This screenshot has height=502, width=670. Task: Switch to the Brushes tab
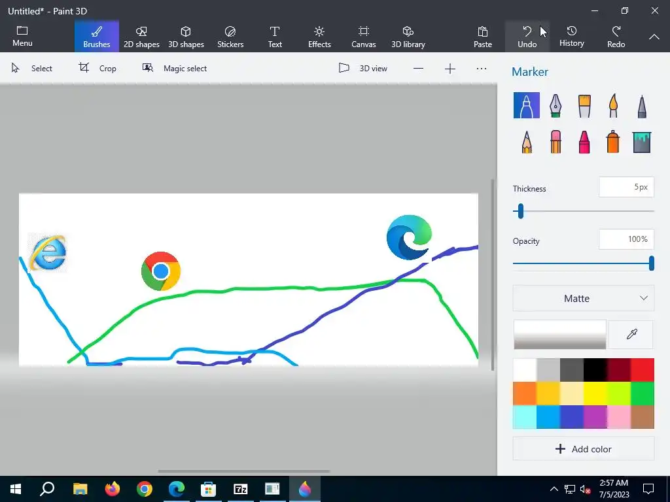pos(97,37)
